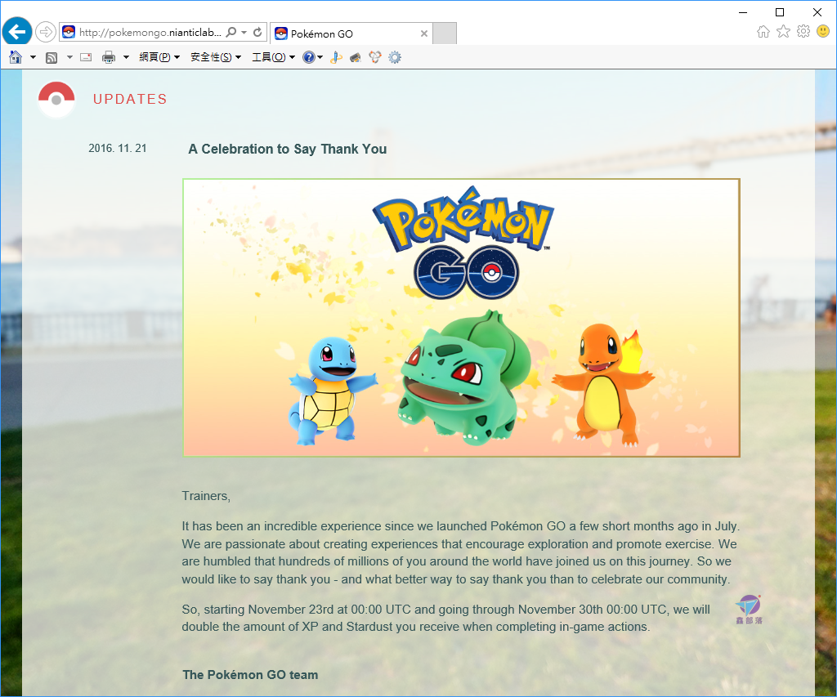This screenshot has height=697, width=837.
Task: Send feedback via the yellow smiley icon
Action: click(822, 32)
